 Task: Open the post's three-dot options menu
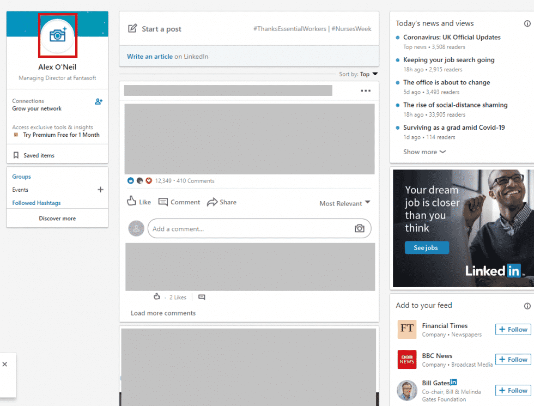click(366, 91)
